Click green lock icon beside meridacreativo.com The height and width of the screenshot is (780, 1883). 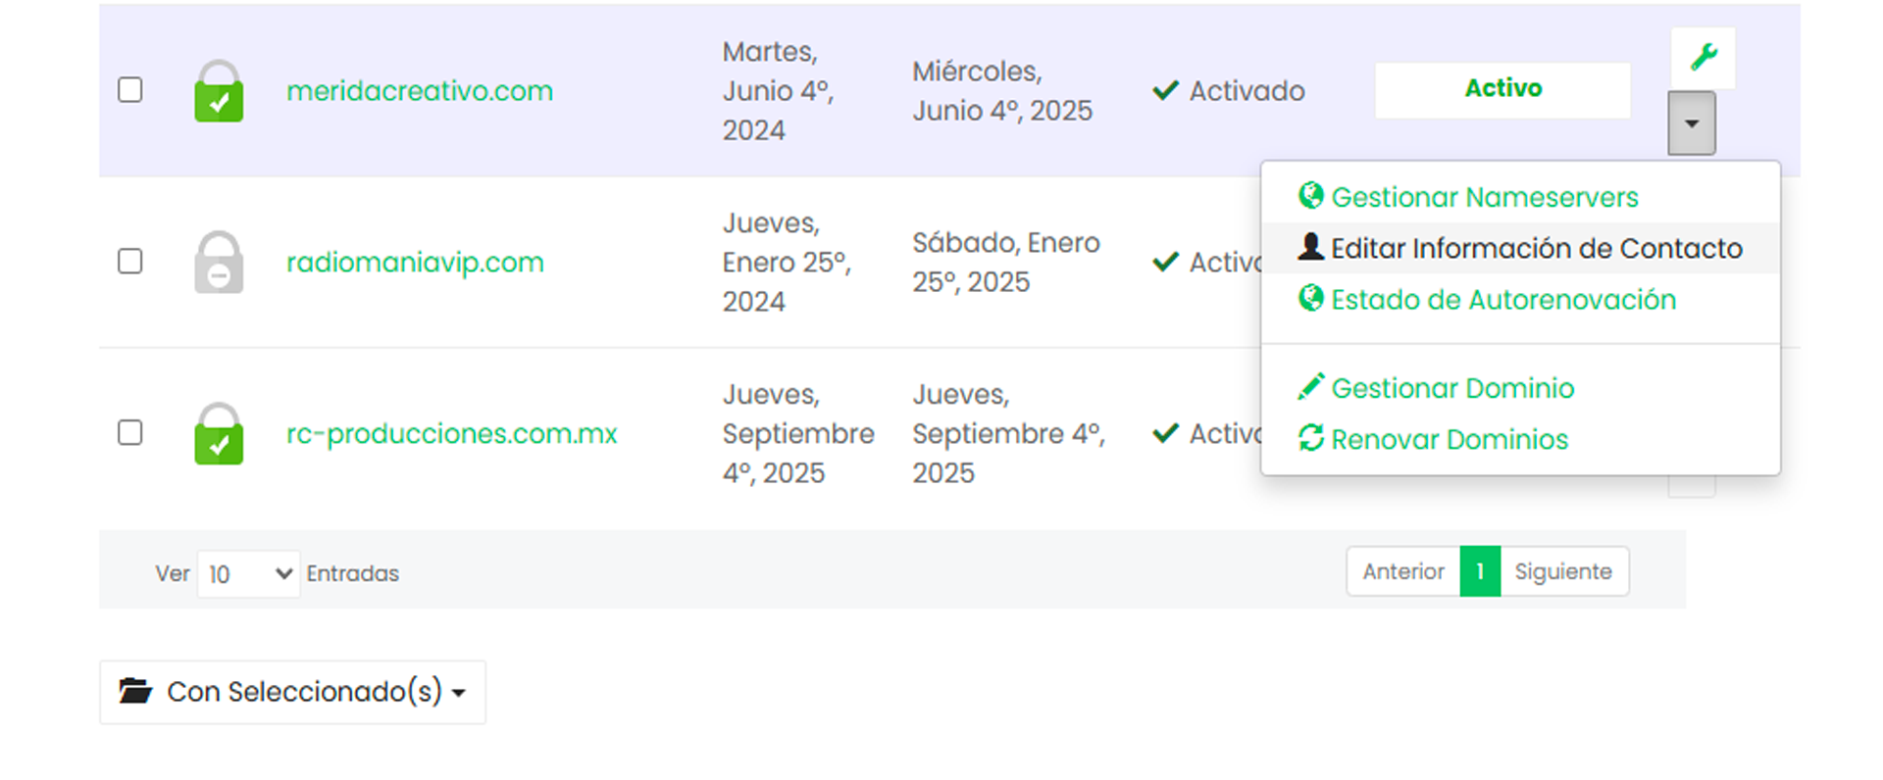click(219, 91)
